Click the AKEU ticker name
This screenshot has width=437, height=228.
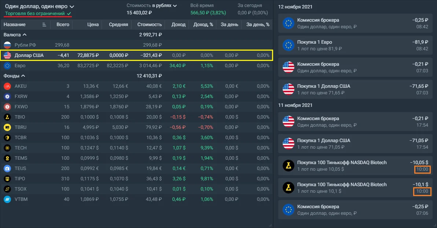[20, 86]
